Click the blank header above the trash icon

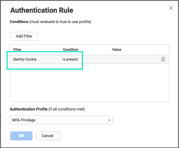pos(163,50)
